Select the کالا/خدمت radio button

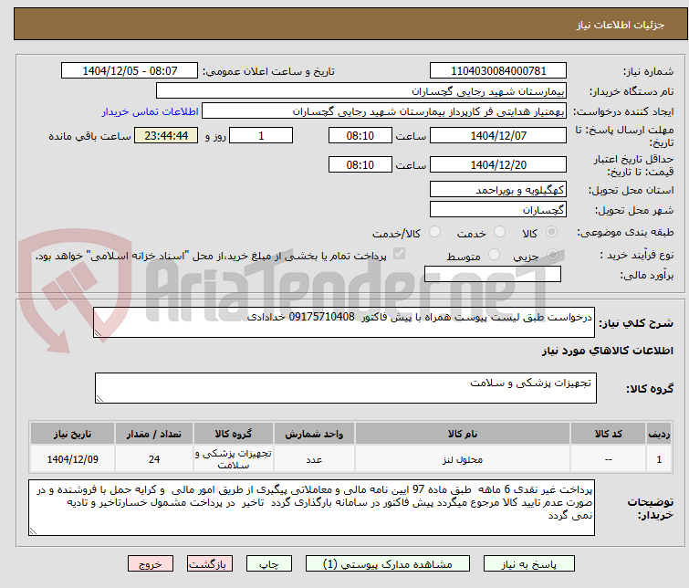coord(434,232)
